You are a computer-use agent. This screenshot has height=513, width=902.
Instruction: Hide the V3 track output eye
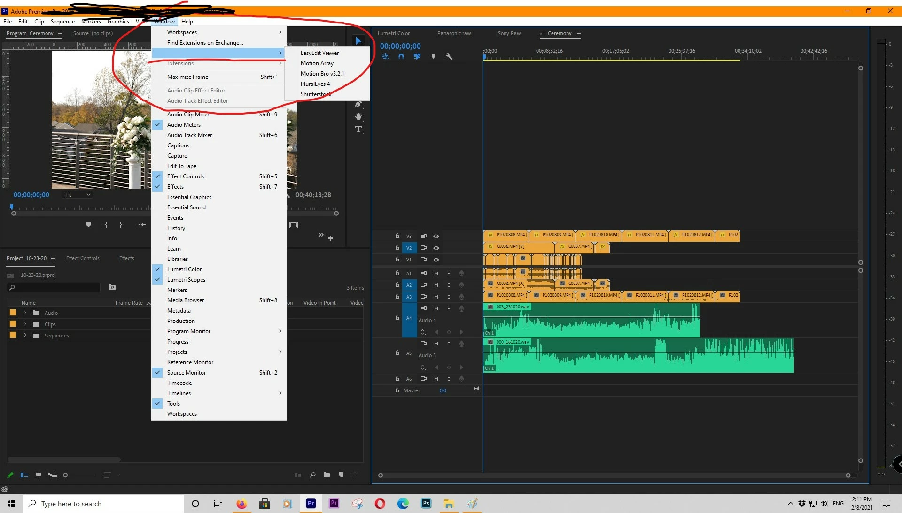tap(436, 236)
